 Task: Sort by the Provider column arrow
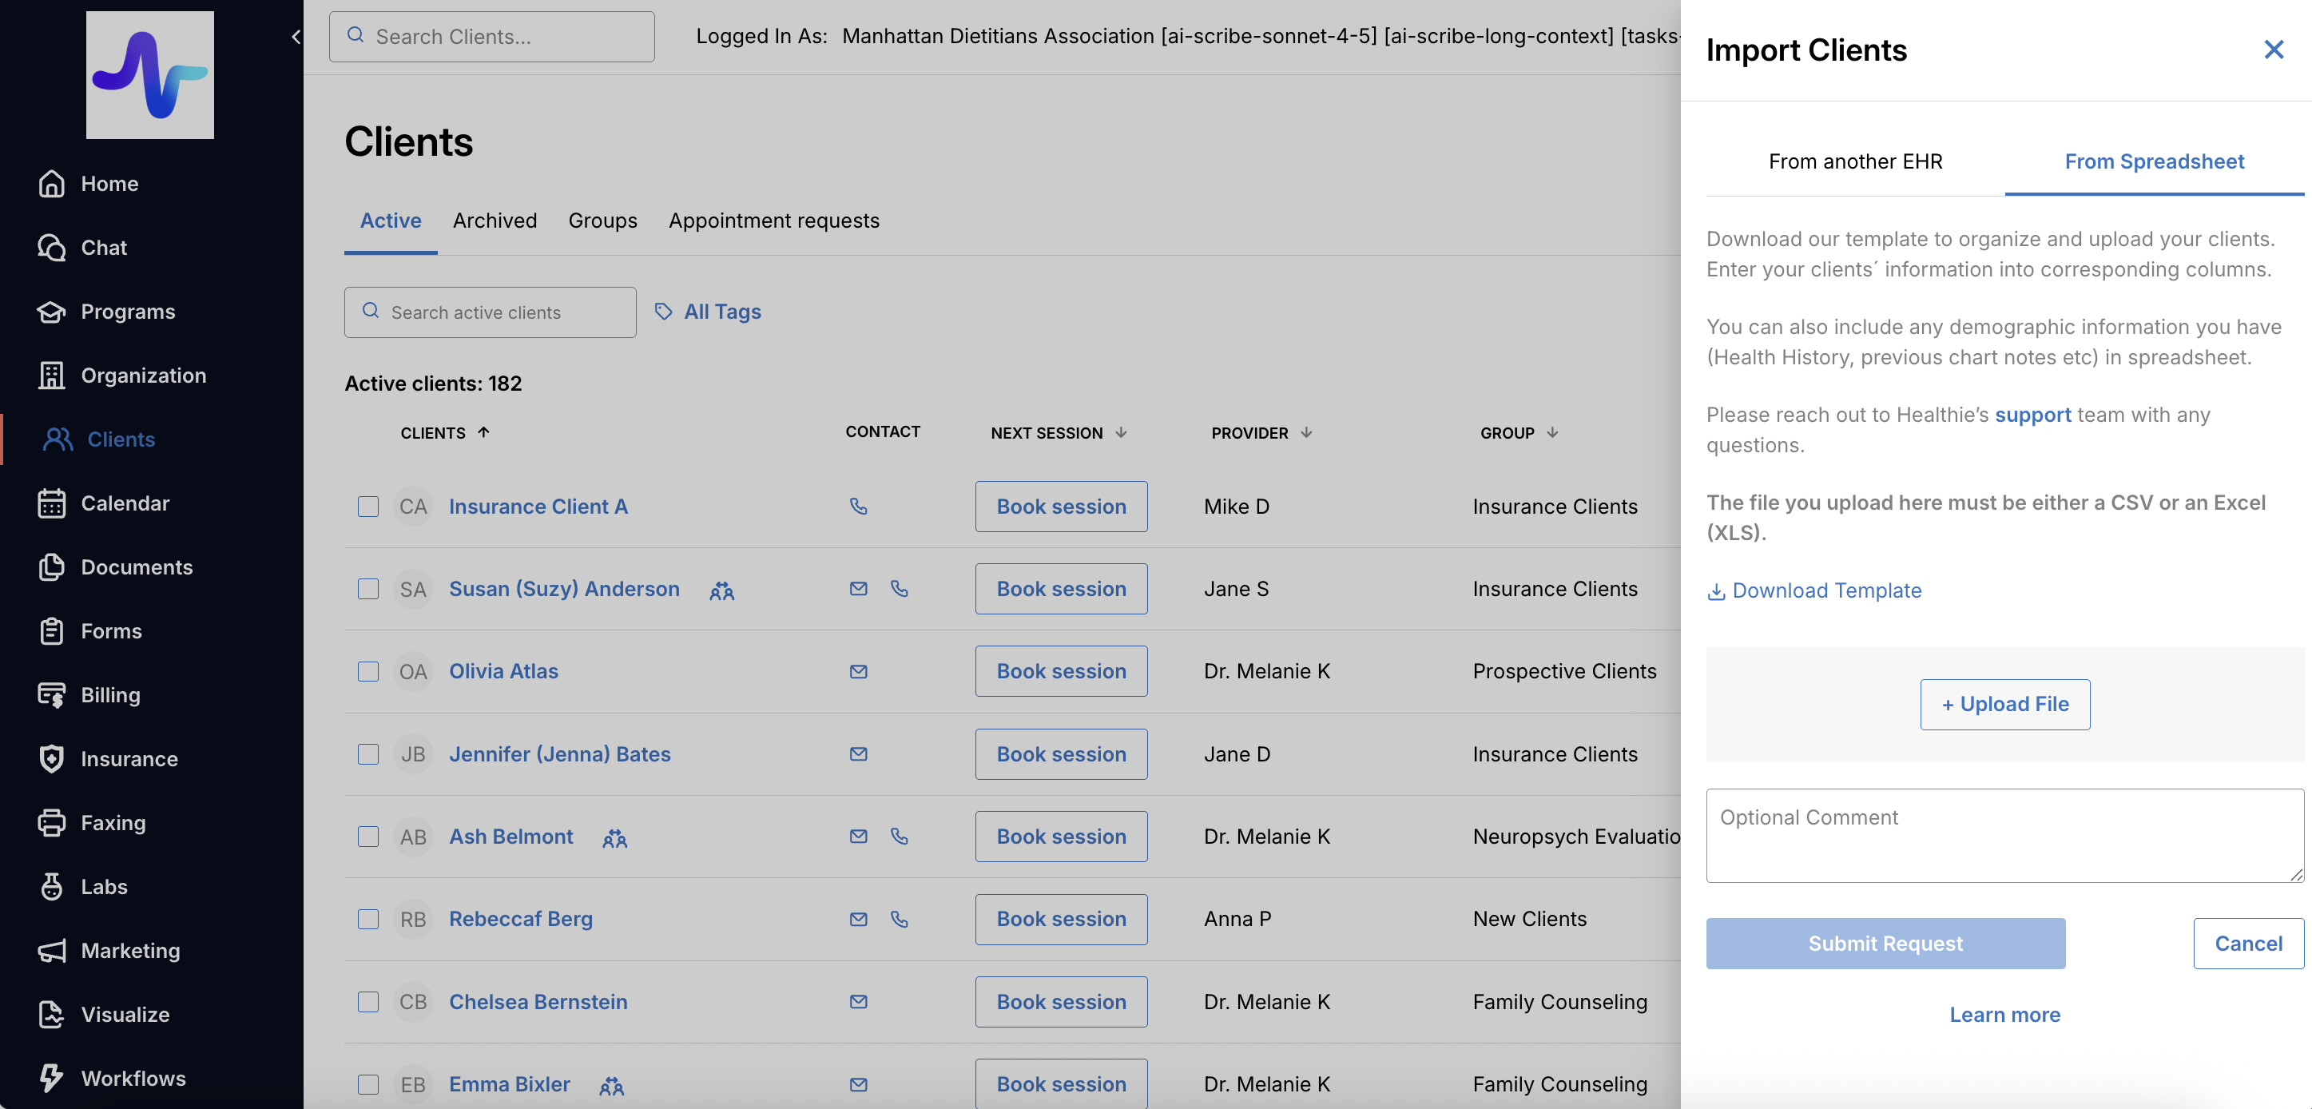(x=1306, y=433)
